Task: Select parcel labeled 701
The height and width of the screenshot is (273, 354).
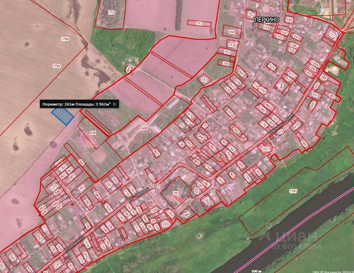Action: 251,15
